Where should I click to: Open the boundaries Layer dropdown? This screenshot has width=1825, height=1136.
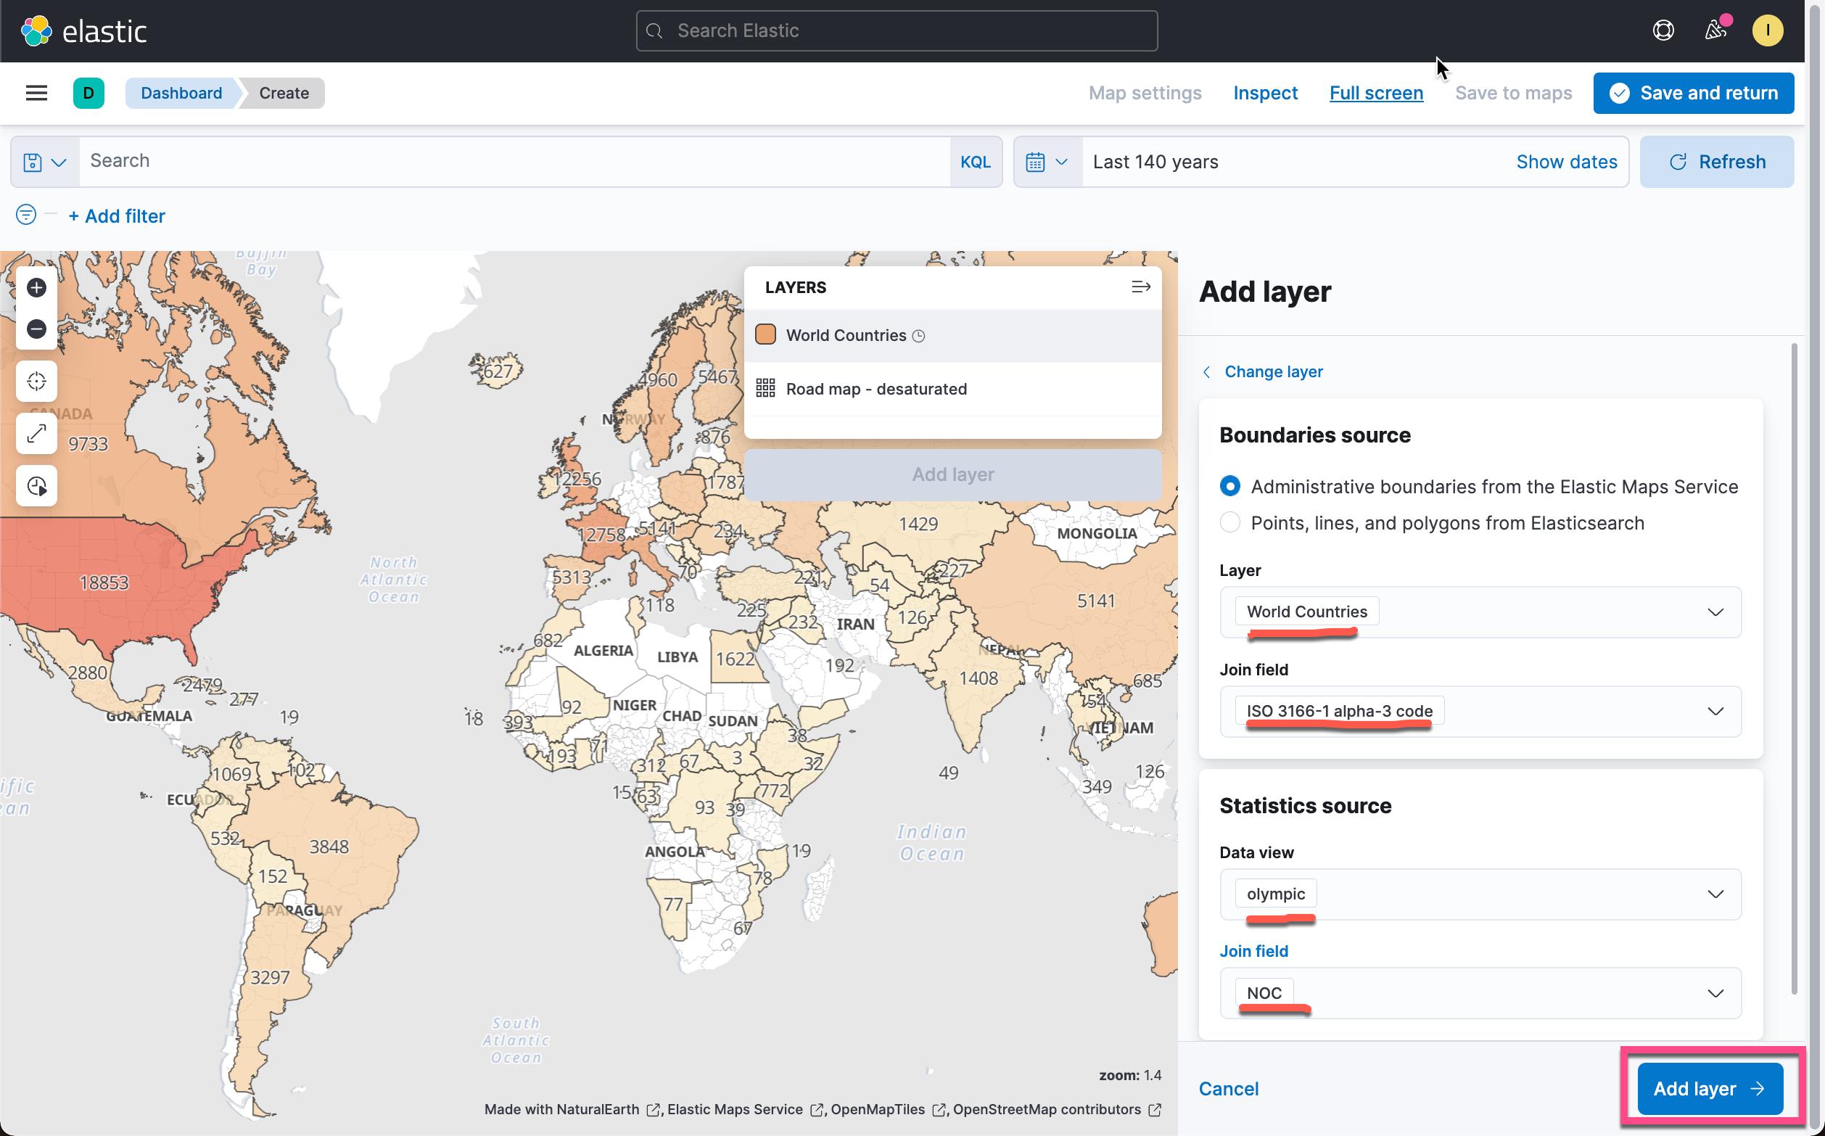[x=1480, y=612]
